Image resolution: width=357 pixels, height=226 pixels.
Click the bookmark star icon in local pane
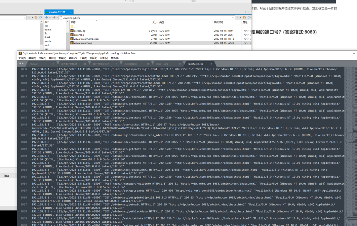(29, 18)
